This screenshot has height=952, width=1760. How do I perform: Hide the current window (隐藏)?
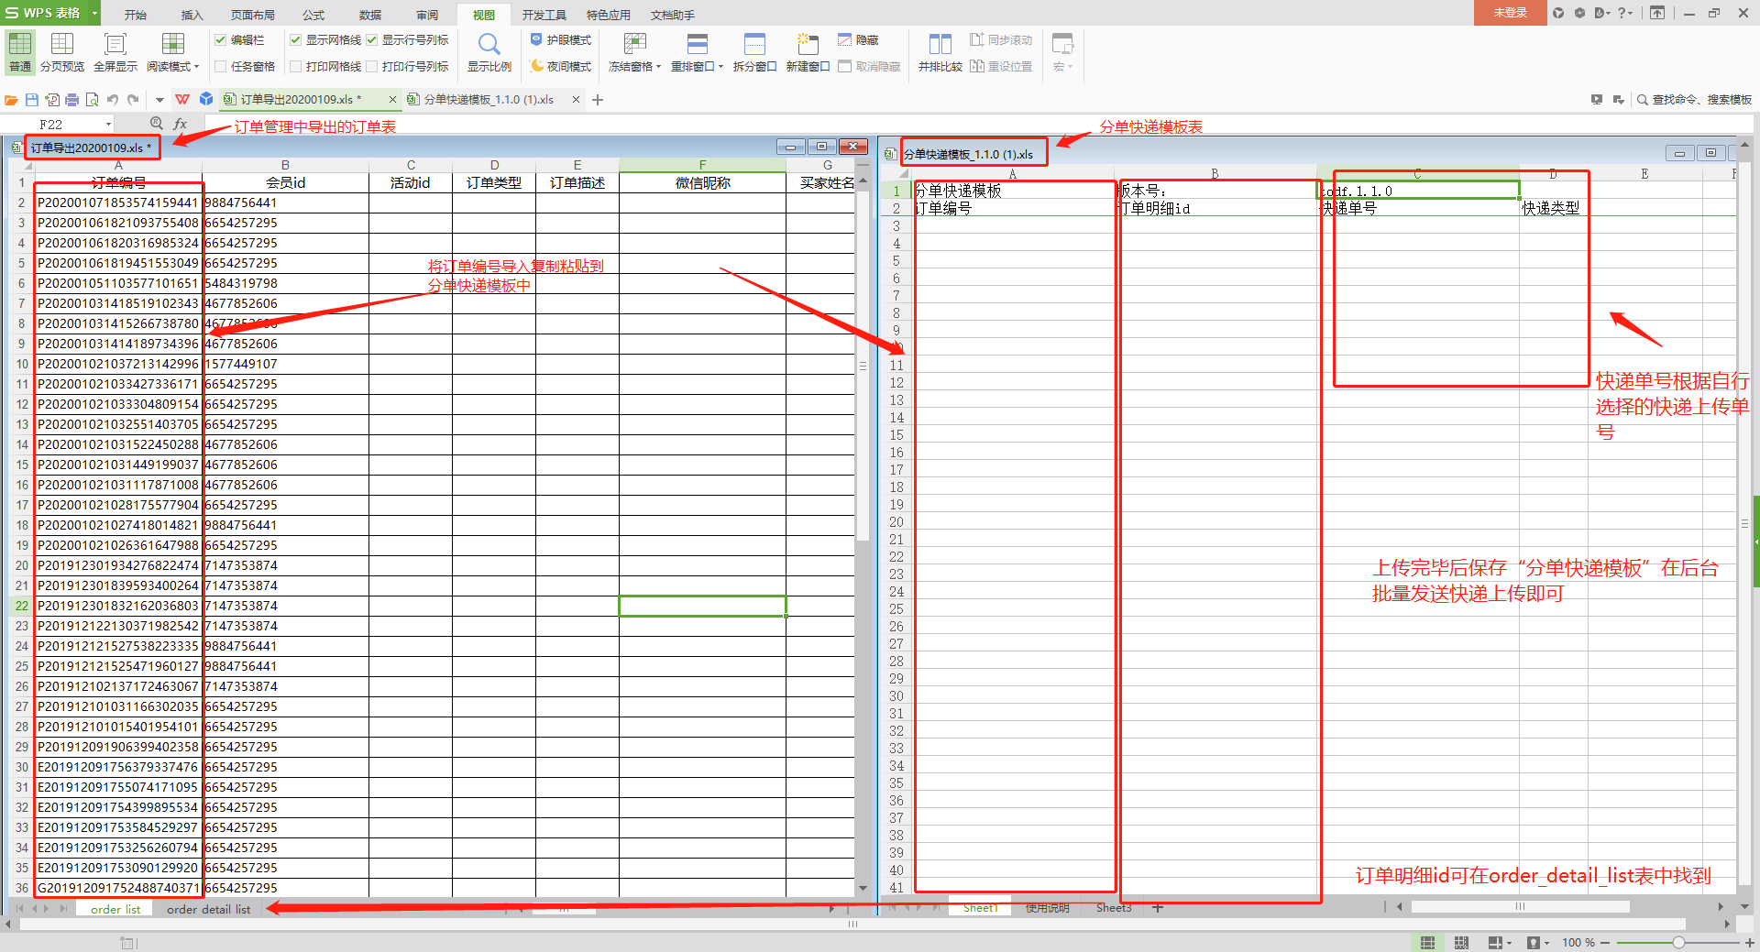(858, 40)
